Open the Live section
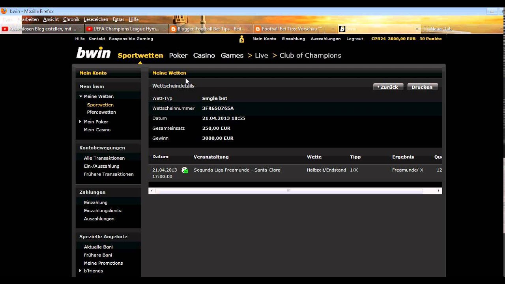Viewport: 505px width, 284px height. [x=261, y=56]
